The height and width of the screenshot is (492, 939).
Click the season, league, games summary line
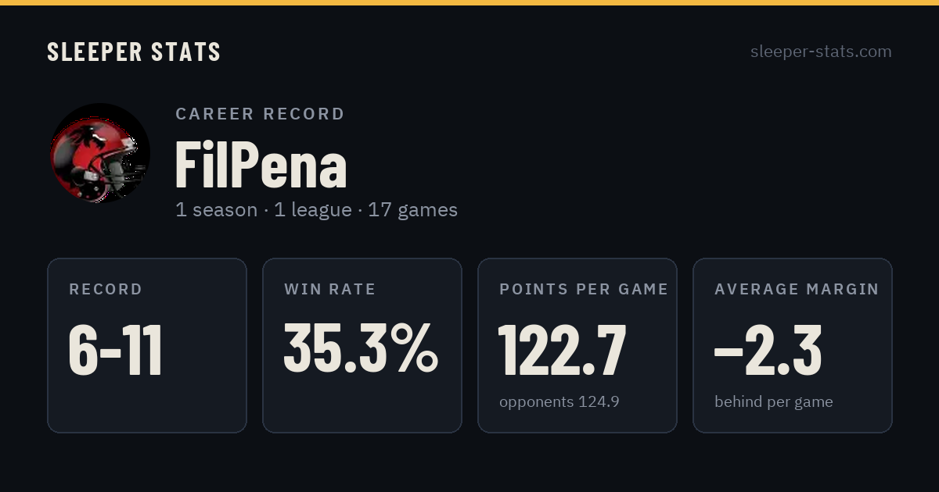coord(316,210)
